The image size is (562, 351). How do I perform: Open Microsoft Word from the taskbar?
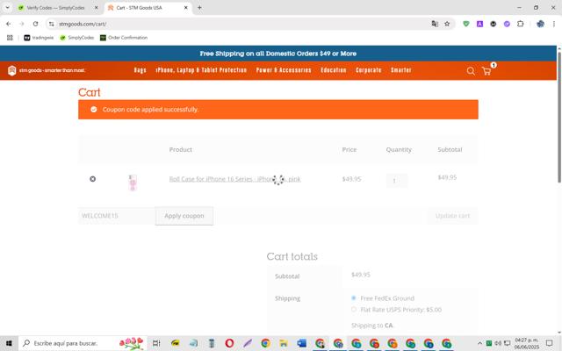coord(302,343)
